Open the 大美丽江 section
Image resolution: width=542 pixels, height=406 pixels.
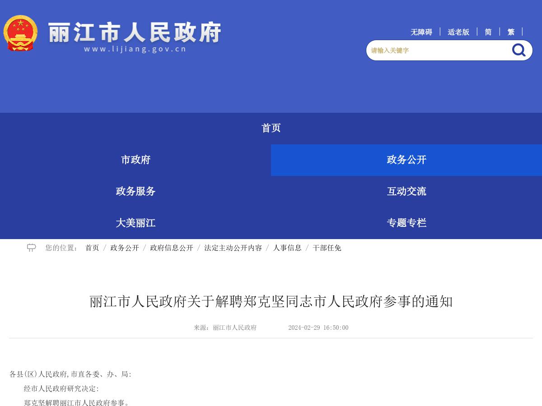(135, 223)
